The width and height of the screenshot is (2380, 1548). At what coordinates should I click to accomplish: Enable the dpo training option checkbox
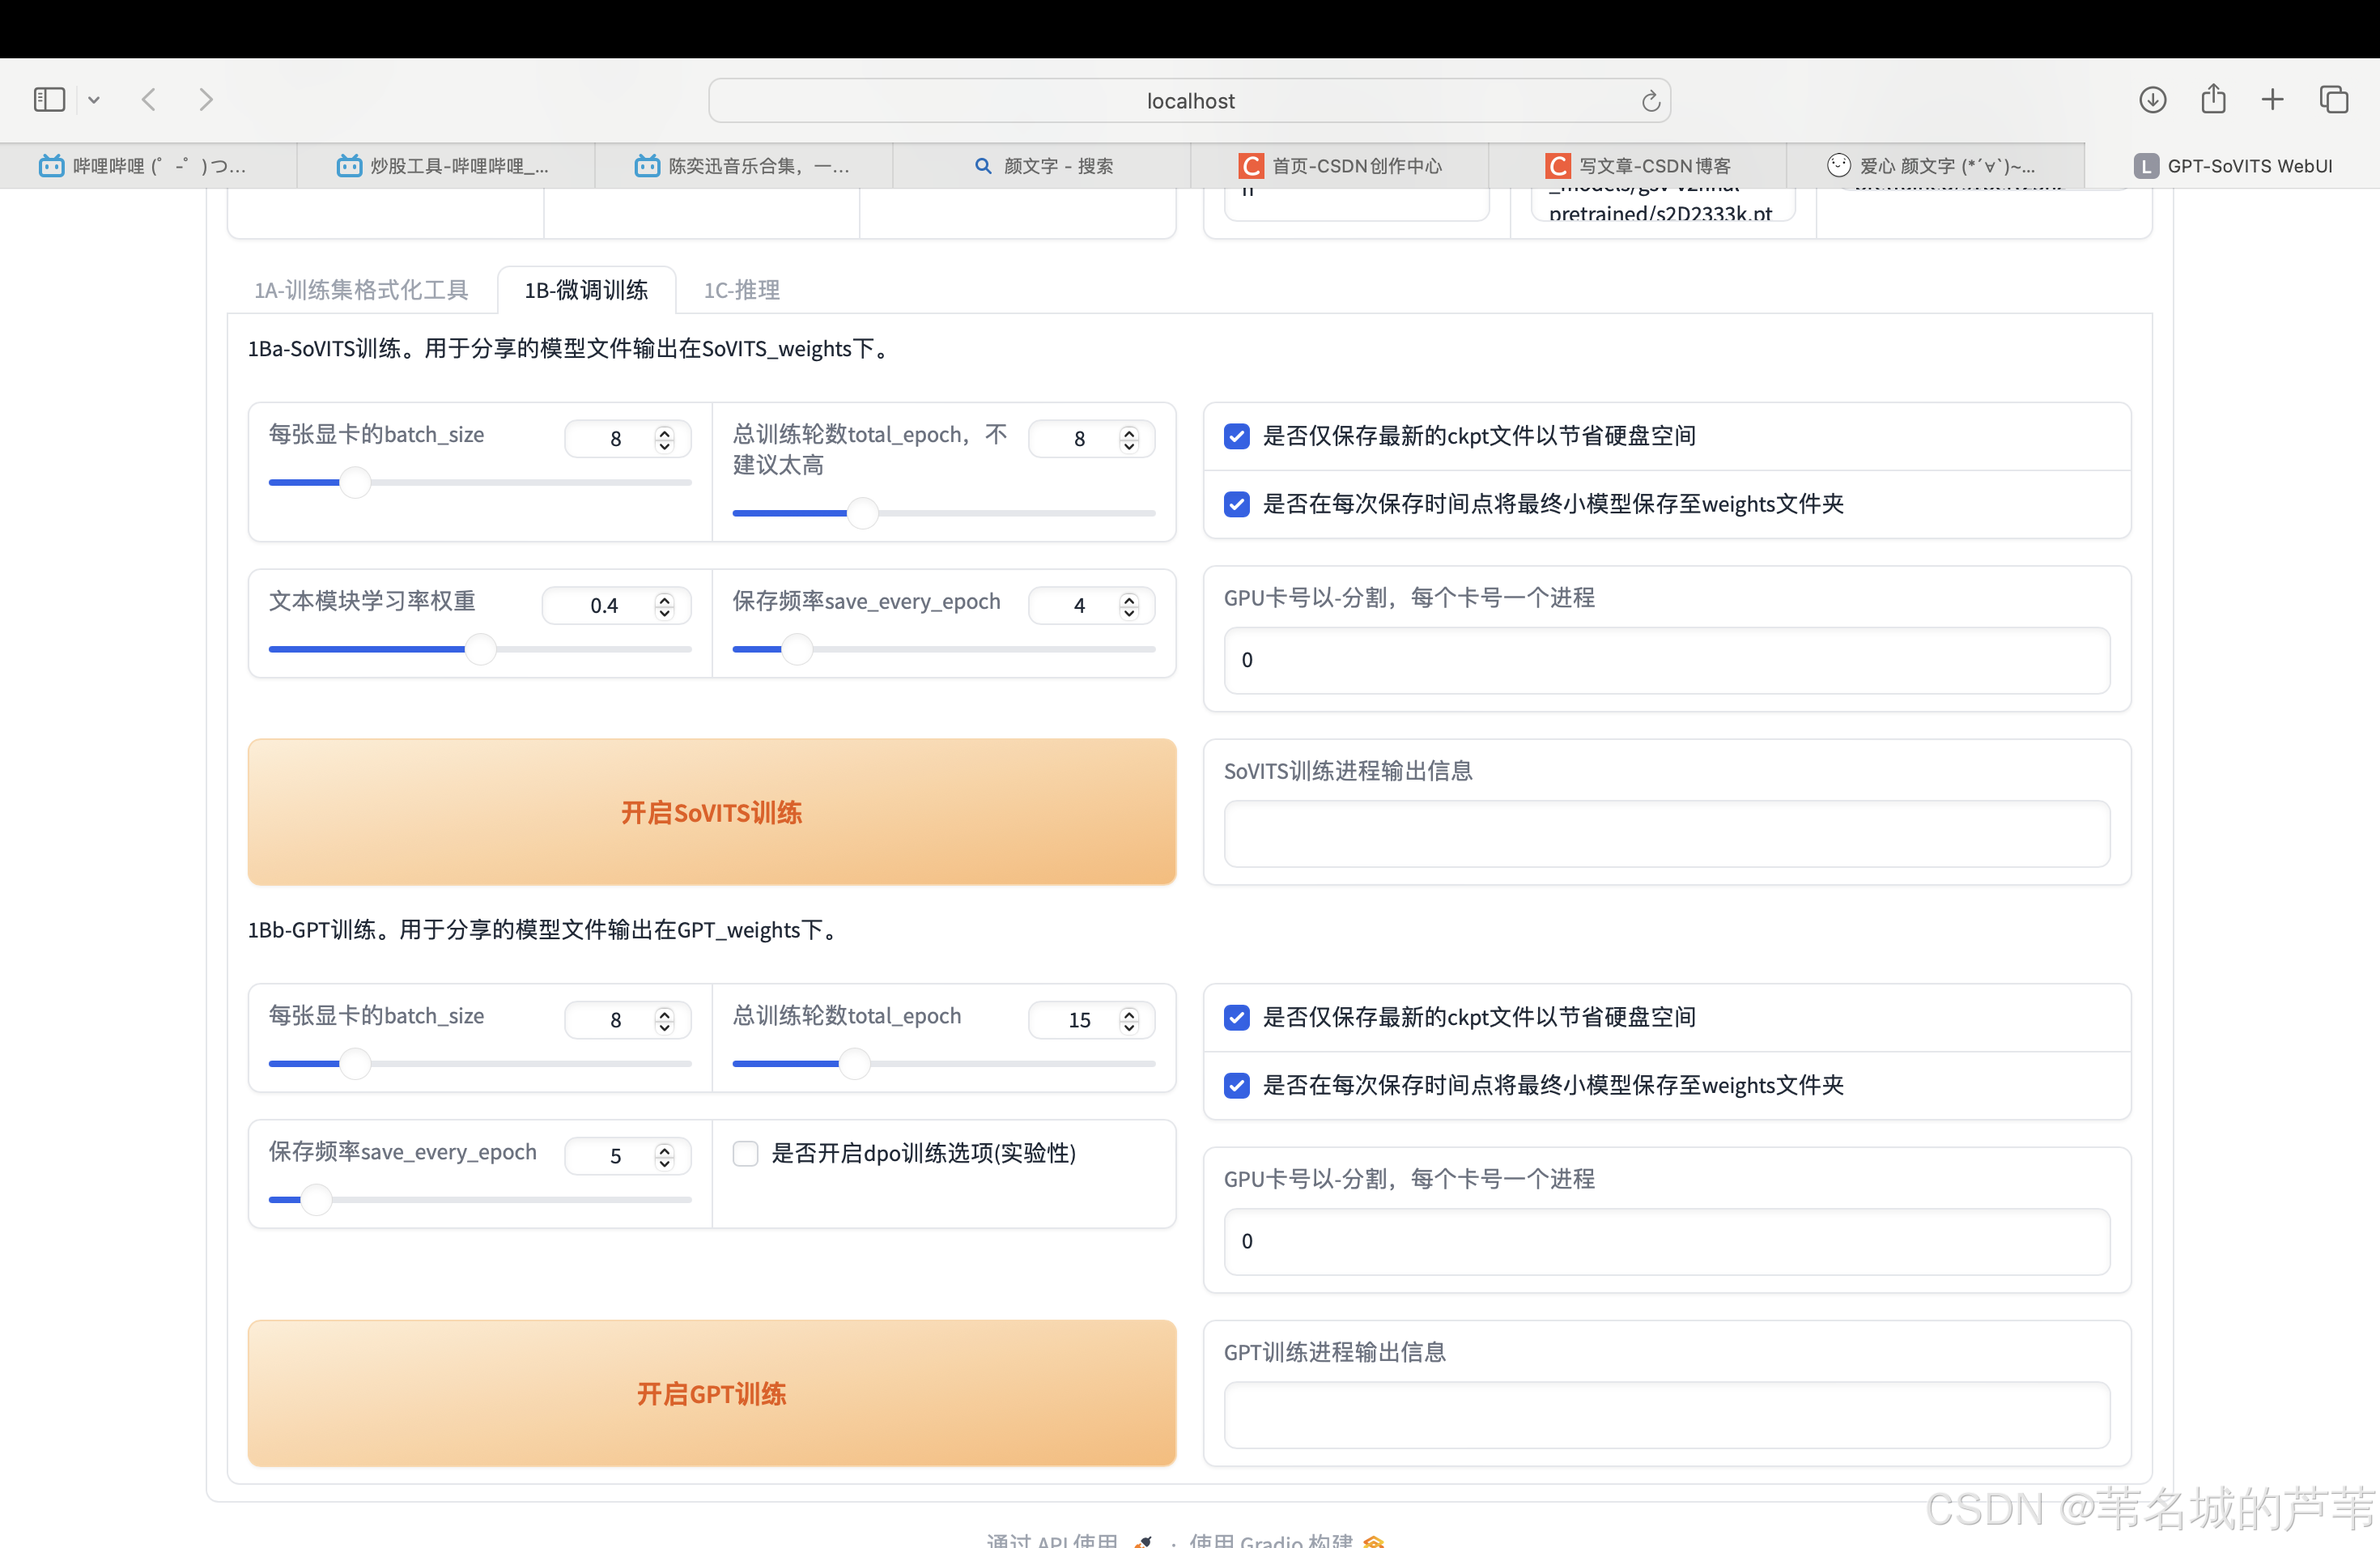tap(745, 1153)
